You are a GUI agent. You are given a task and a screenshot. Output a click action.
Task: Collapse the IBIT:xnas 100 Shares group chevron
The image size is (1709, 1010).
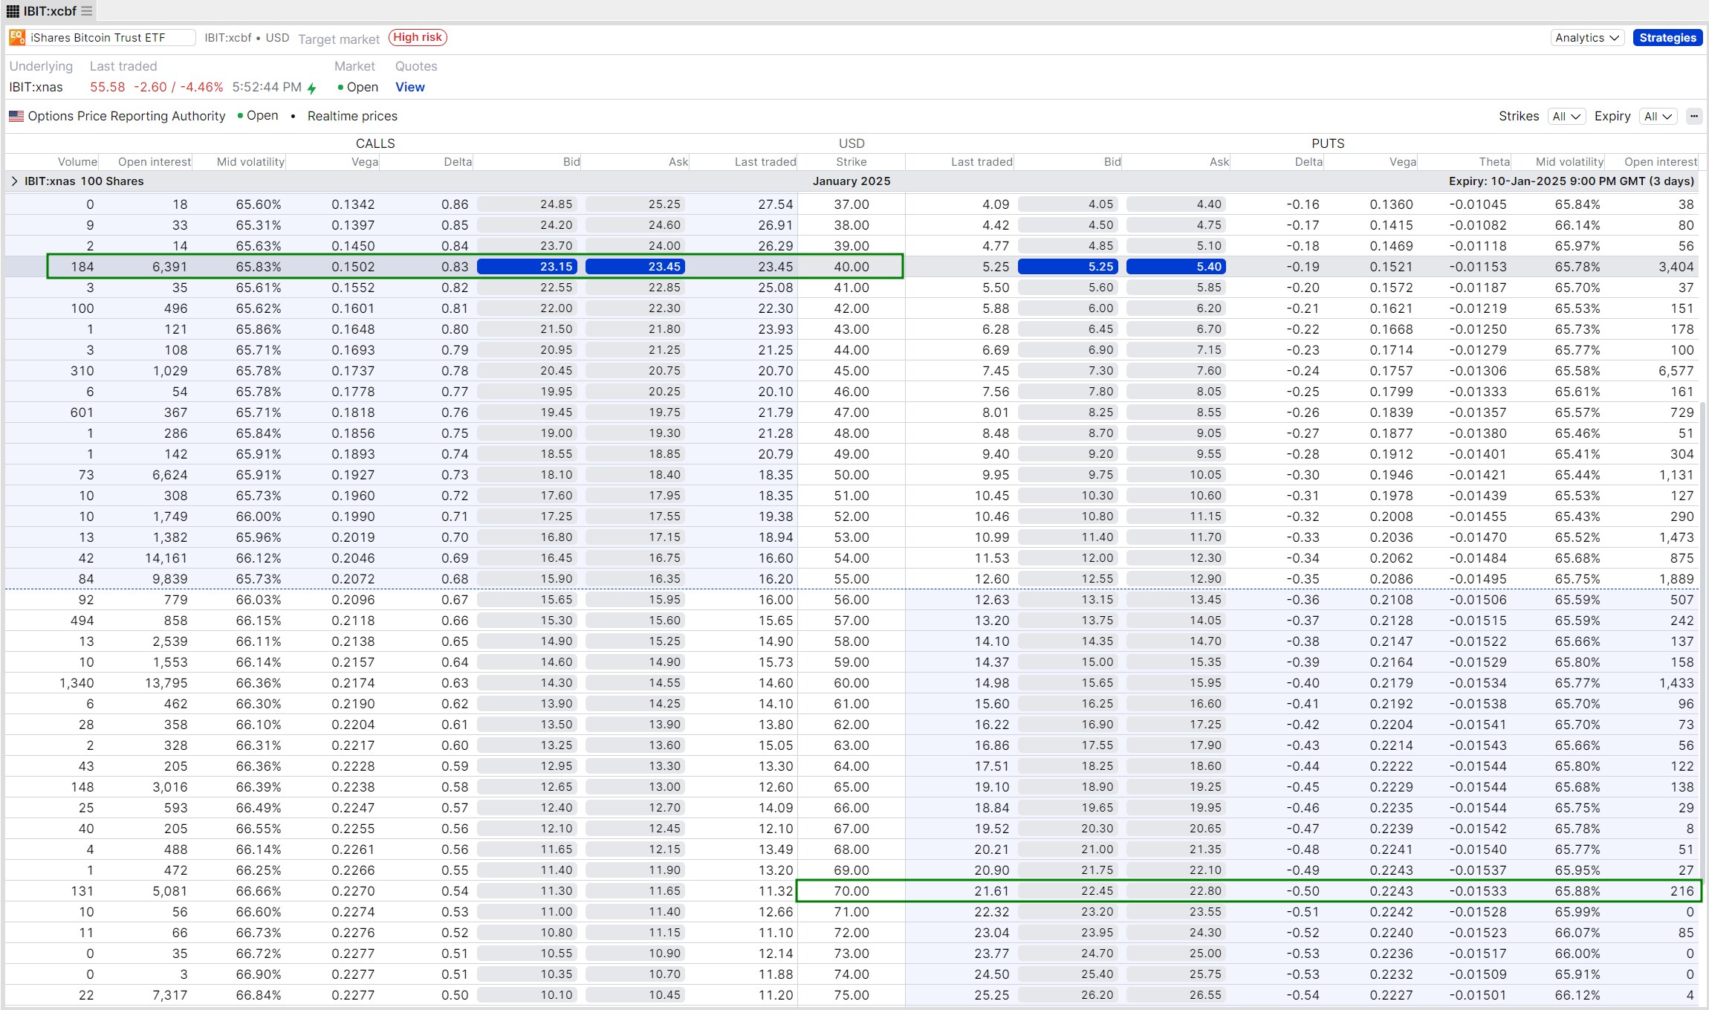tap(16, 181)
